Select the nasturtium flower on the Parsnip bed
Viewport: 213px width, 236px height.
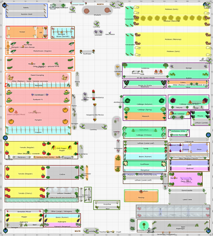pos(141,191)
